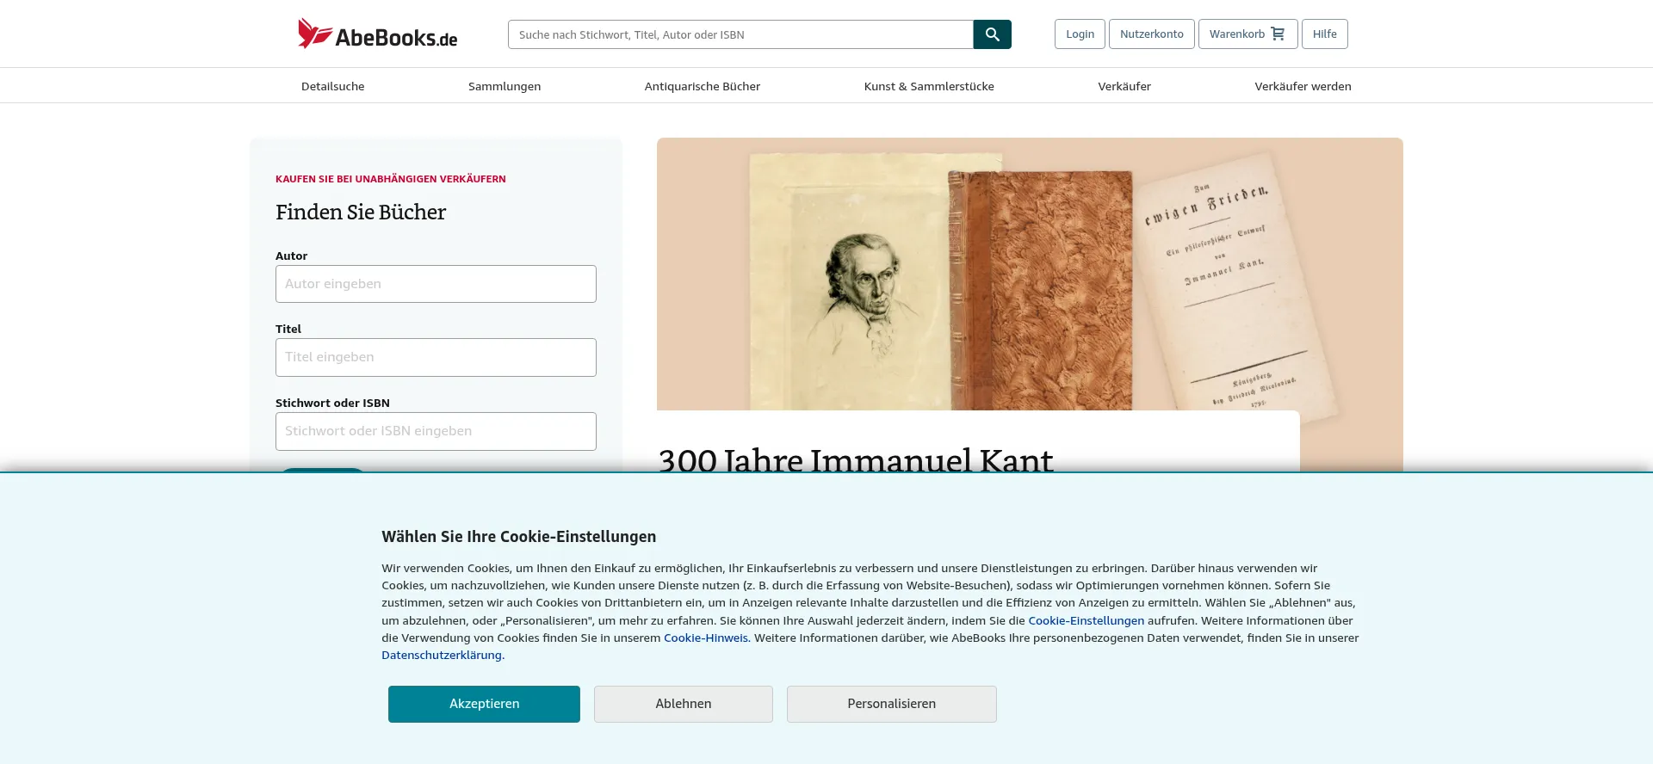The height and width of the screenshot is (764, 1653).
Task: Select Sammlungen in the navigation bar
Action: coord(505,86)
